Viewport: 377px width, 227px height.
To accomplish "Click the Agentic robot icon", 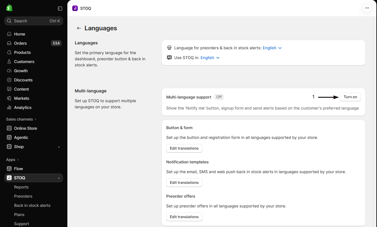I will pyautogui.click(x=9, y=137).
